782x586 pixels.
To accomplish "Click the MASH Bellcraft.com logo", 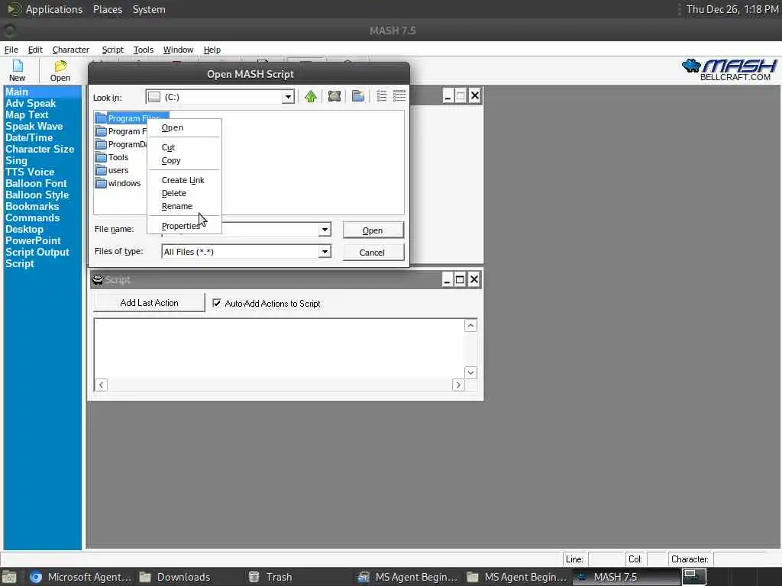I will [x=729, y=69].
